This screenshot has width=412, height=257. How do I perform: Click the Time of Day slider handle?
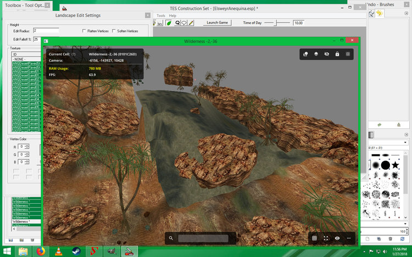pos(275,23)
